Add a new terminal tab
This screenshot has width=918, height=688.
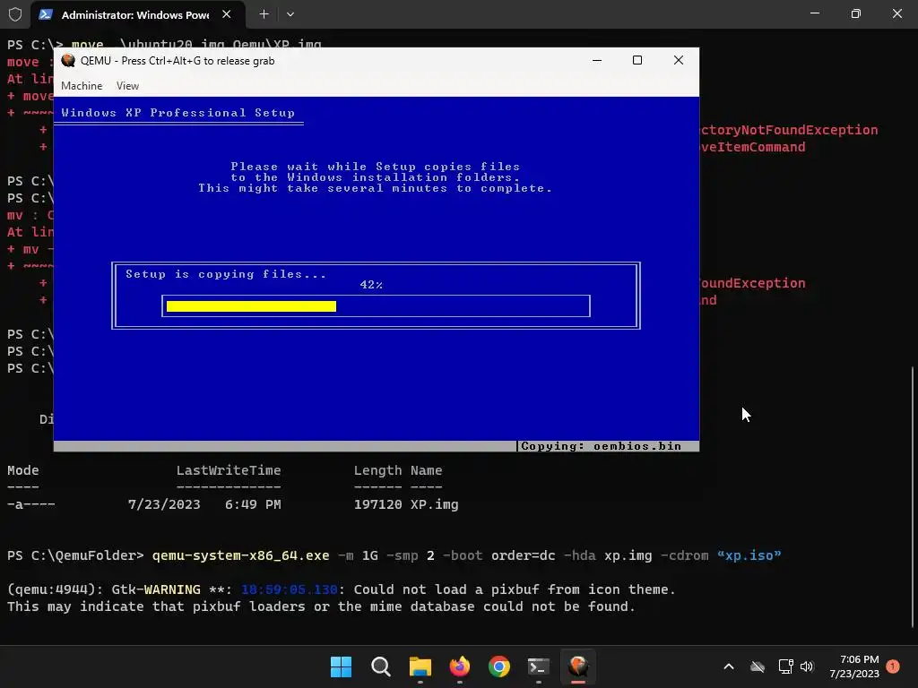[264, 14]
